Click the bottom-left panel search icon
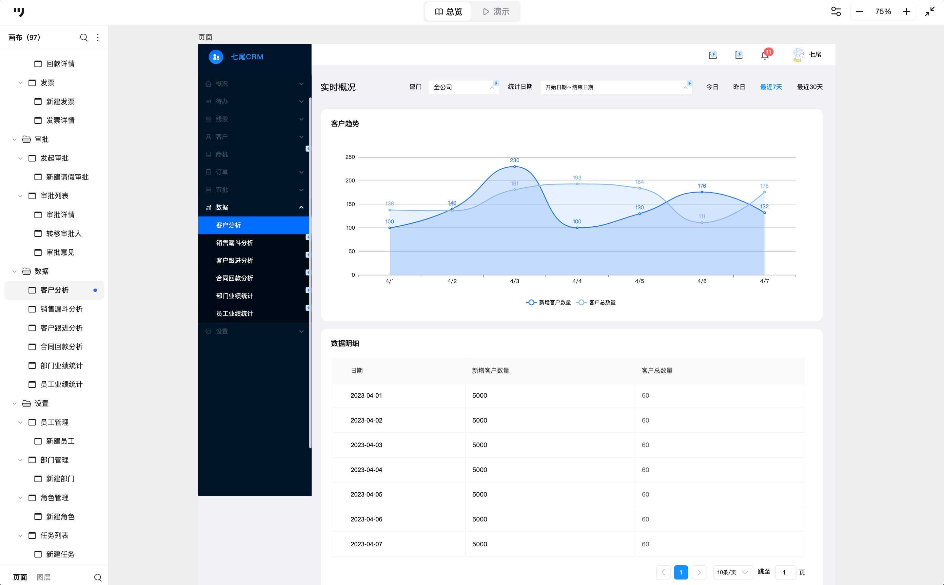 [x=98, y=577]
